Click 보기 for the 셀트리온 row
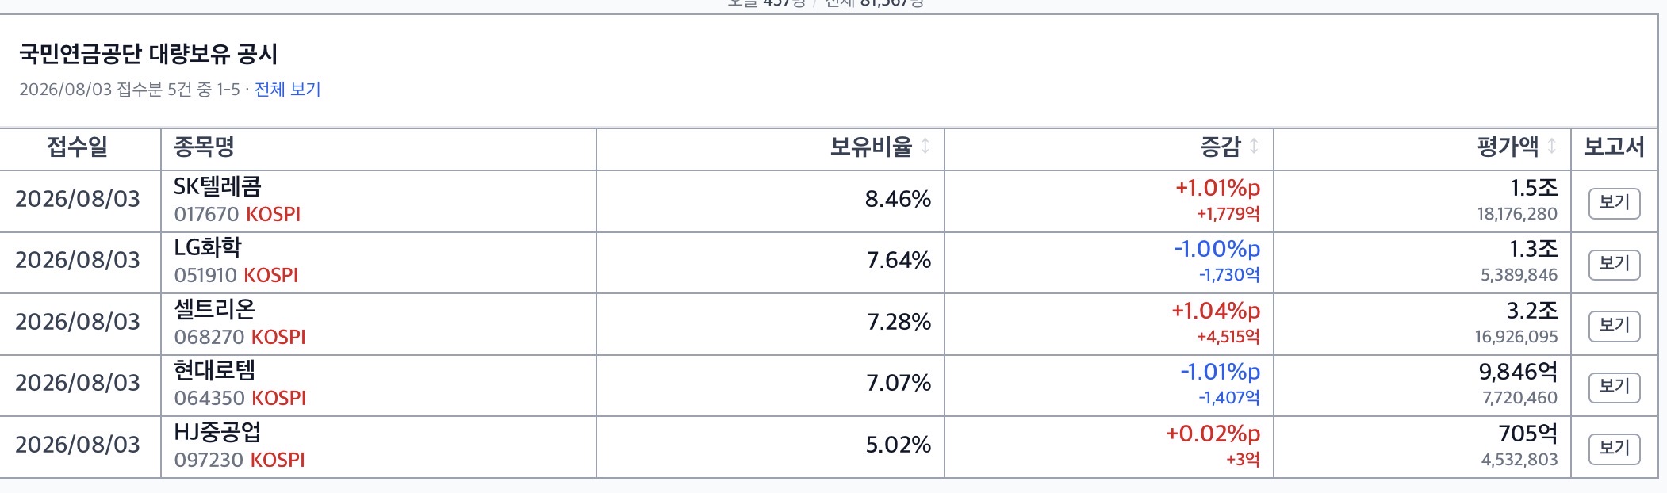 (1614, 326)
